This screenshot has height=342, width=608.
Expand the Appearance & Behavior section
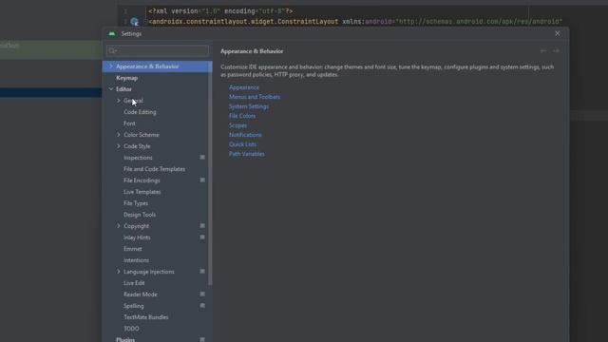click(111, 66)
